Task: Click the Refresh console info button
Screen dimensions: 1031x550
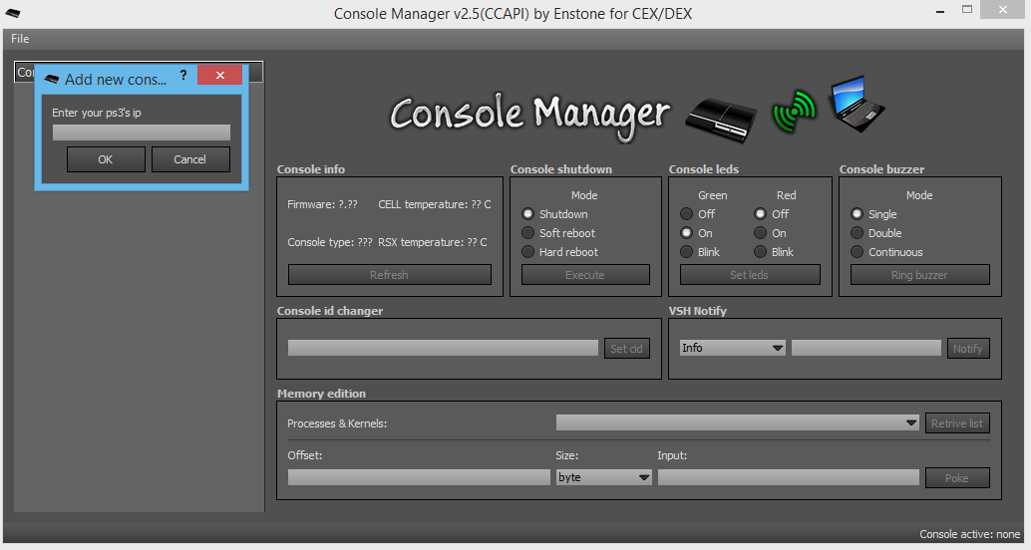Action: 389,275
